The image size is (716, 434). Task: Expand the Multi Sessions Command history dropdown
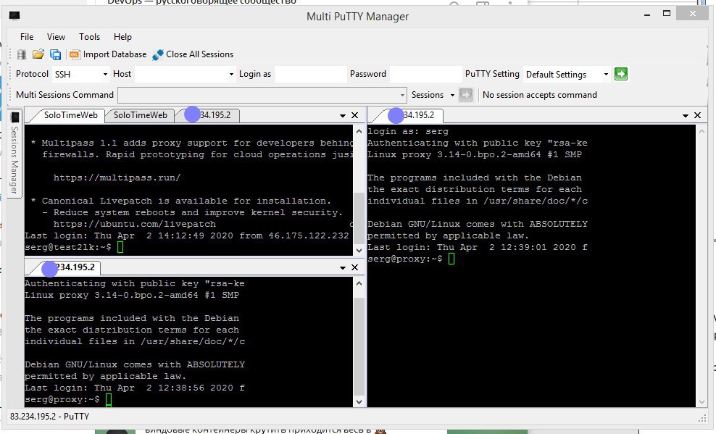coord(402,95)
